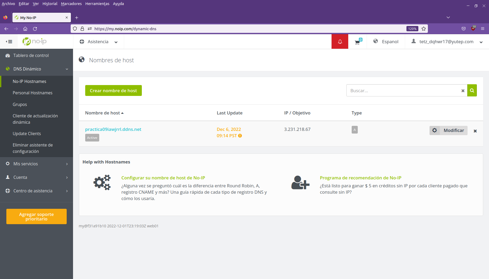
Task: Expand Centro de asistencia menu
Action: pos(37,191)
